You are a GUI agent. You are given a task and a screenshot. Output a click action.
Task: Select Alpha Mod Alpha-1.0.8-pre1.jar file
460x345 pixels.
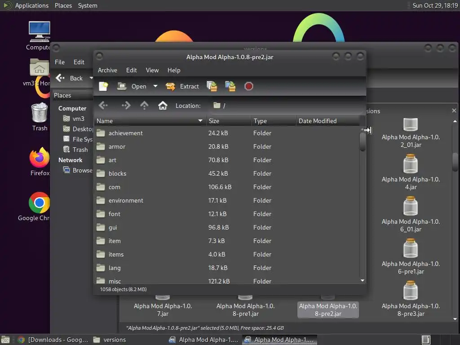(246, 307)
